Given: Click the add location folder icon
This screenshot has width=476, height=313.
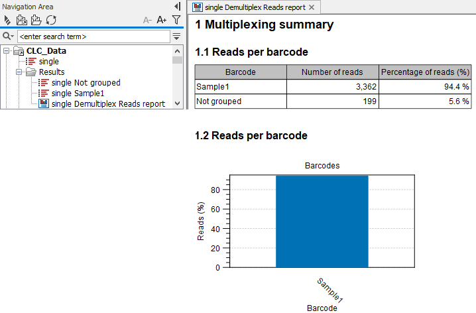Looking at the screenshot, I should tap(22, 21).
